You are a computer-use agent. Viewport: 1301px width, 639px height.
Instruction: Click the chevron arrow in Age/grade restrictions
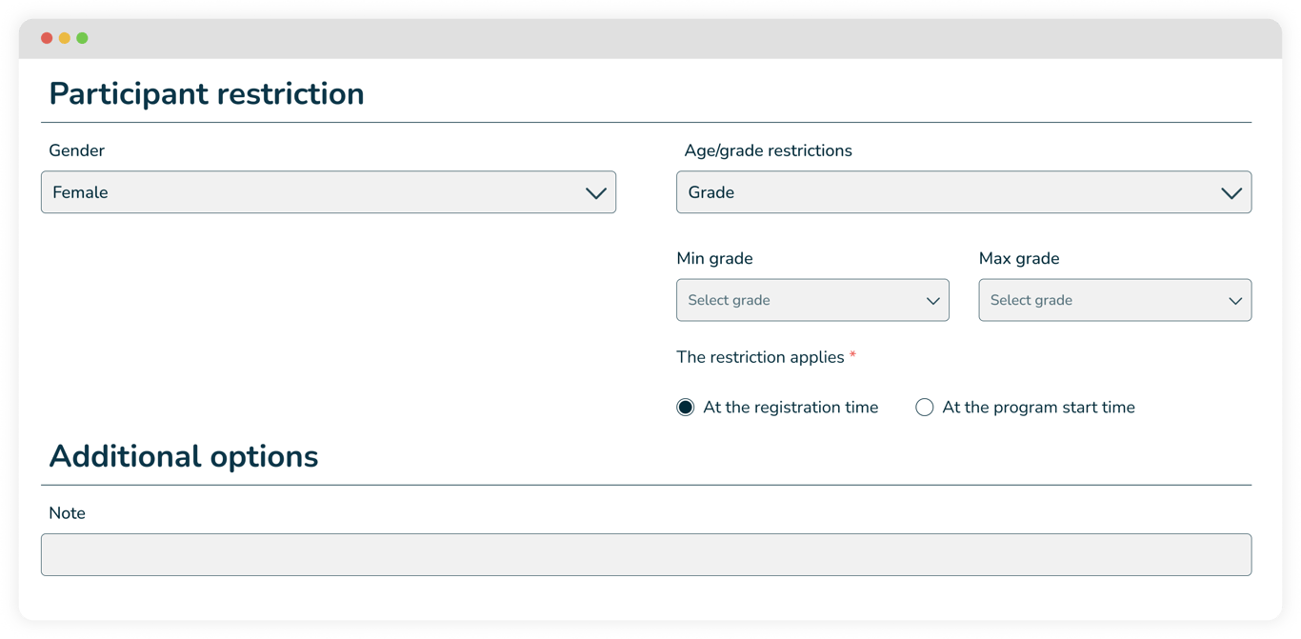click(1231, 193)
